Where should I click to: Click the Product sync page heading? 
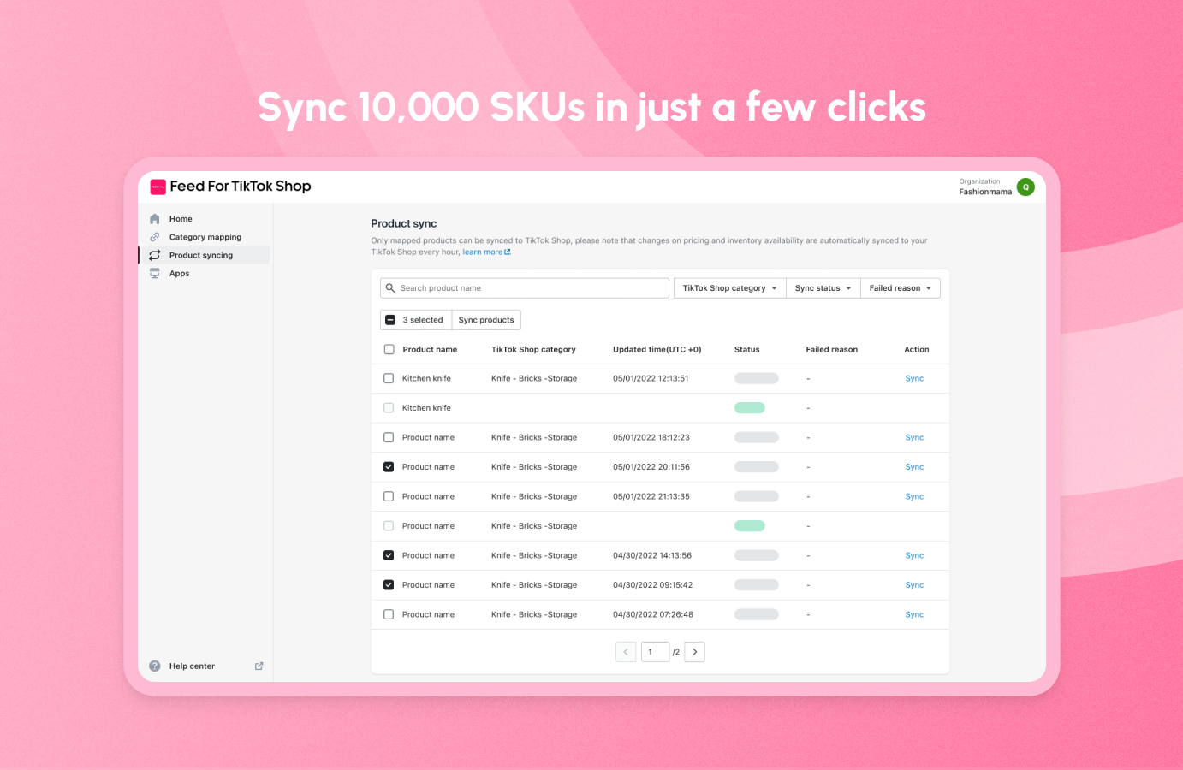click(404, 223)
